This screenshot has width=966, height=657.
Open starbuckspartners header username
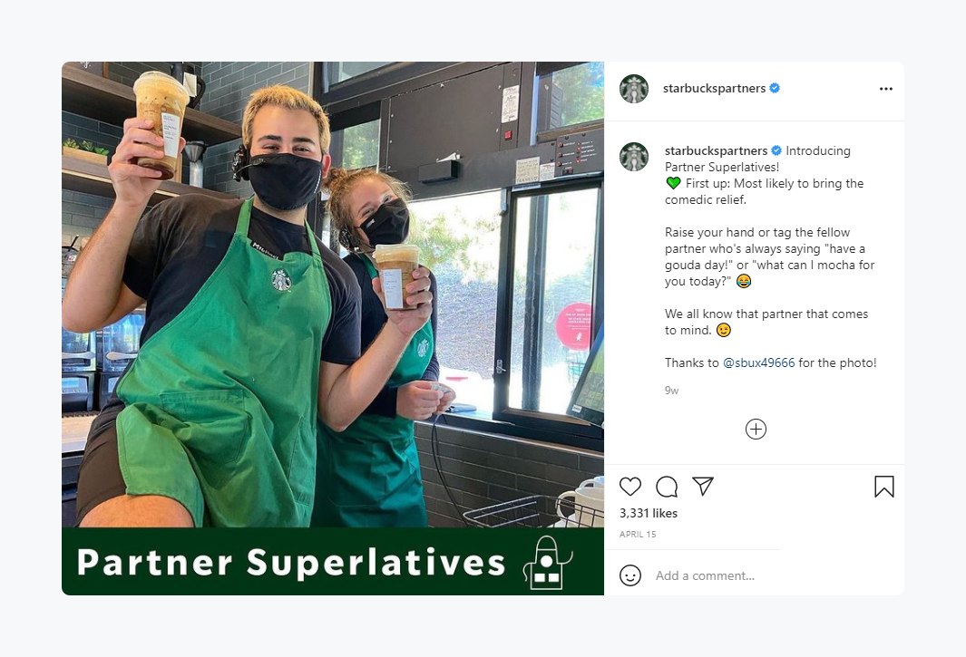point(714,88)
